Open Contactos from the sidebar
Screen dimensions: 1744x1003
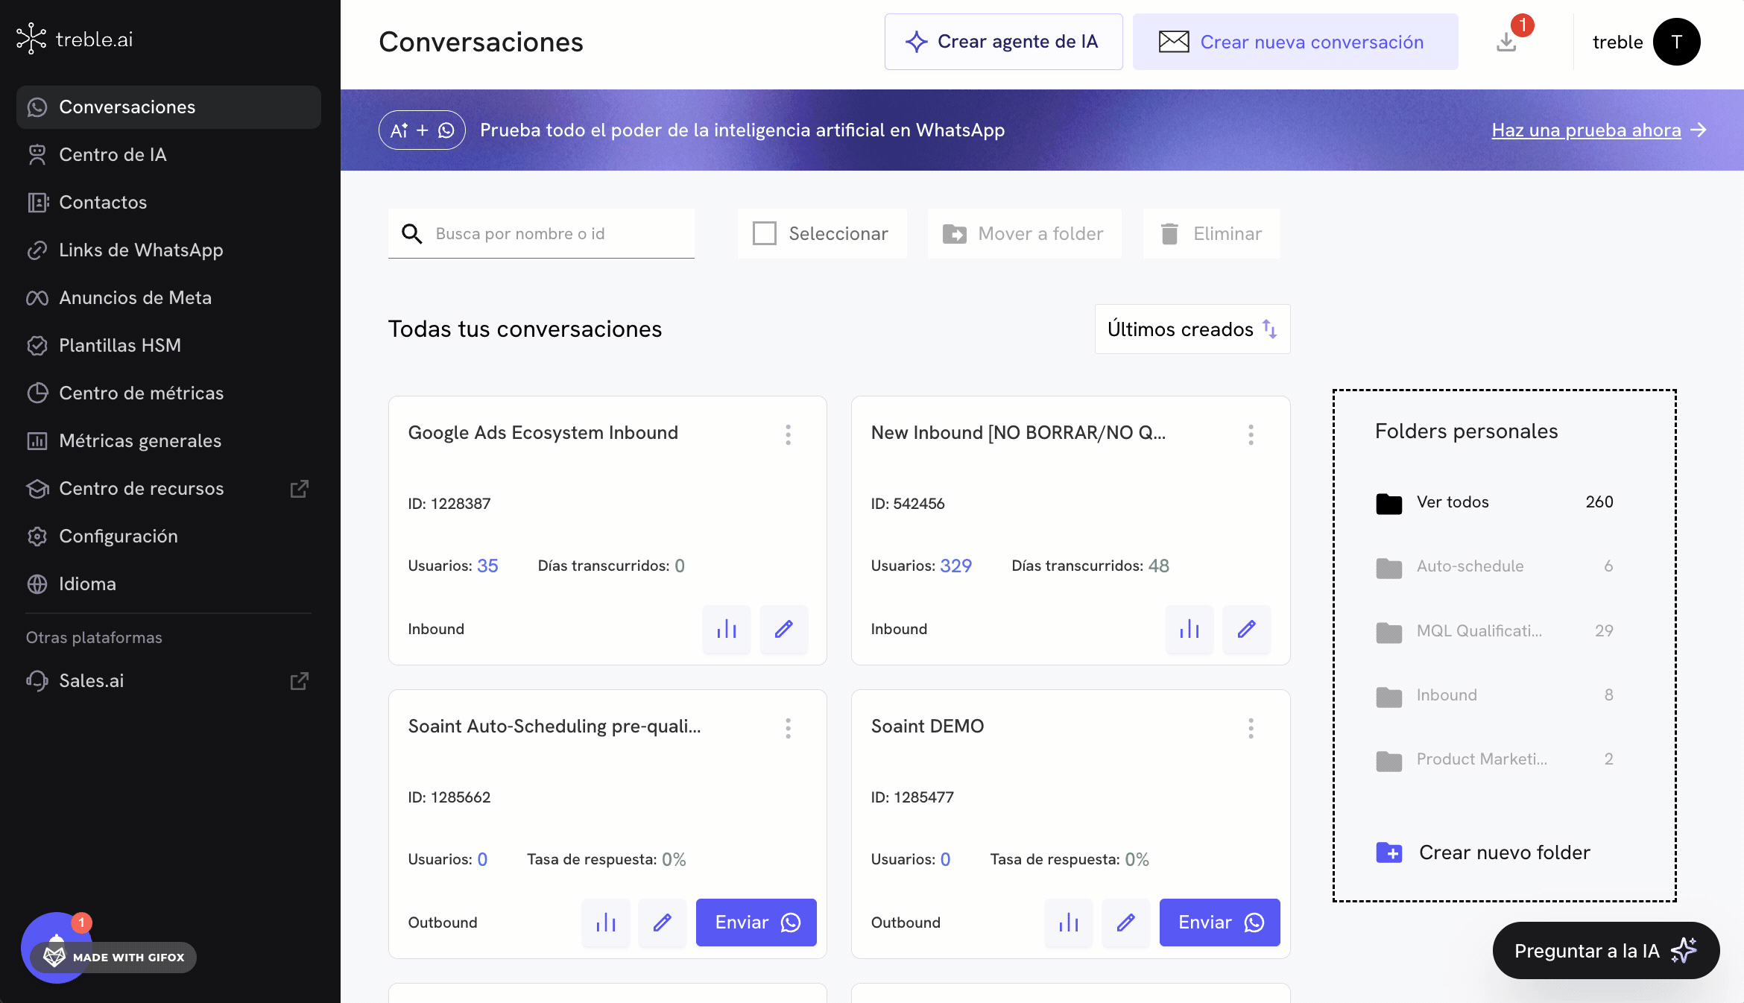(103, 202)
